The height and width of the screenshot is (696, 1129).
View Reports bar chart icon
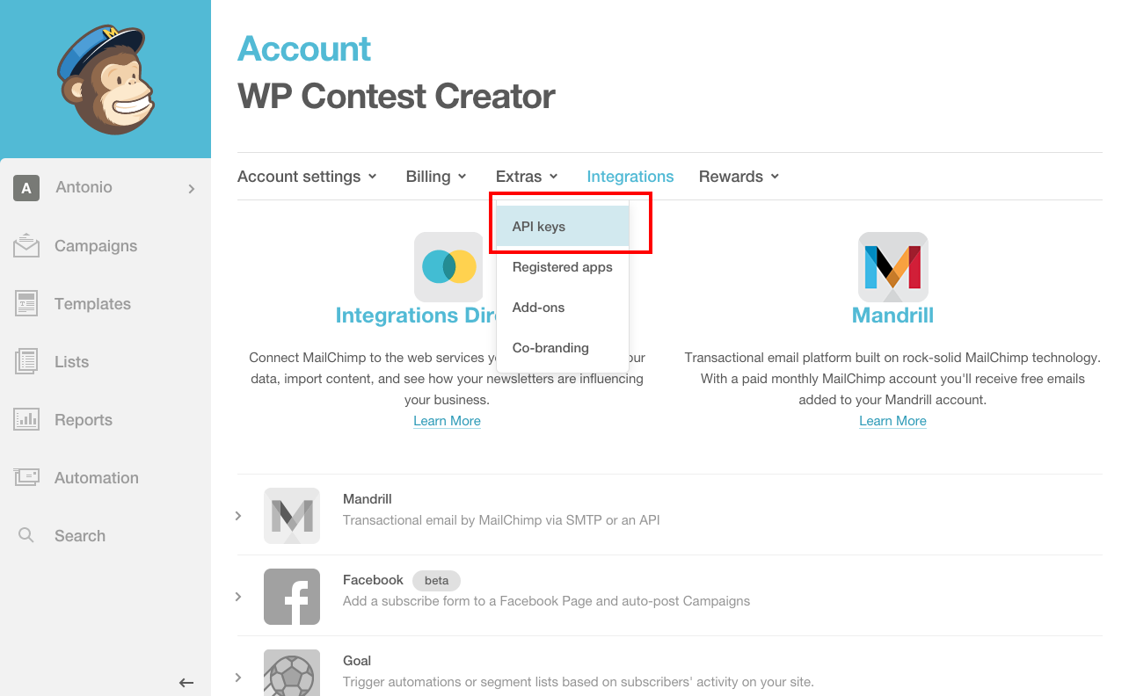26,420
